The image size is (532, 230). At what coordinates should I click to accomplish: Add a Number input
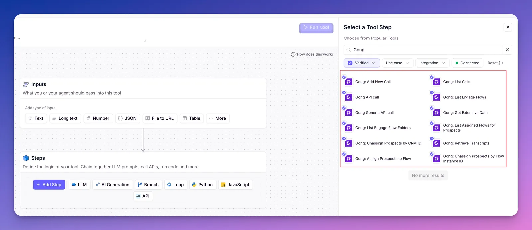tap(98, 118)
